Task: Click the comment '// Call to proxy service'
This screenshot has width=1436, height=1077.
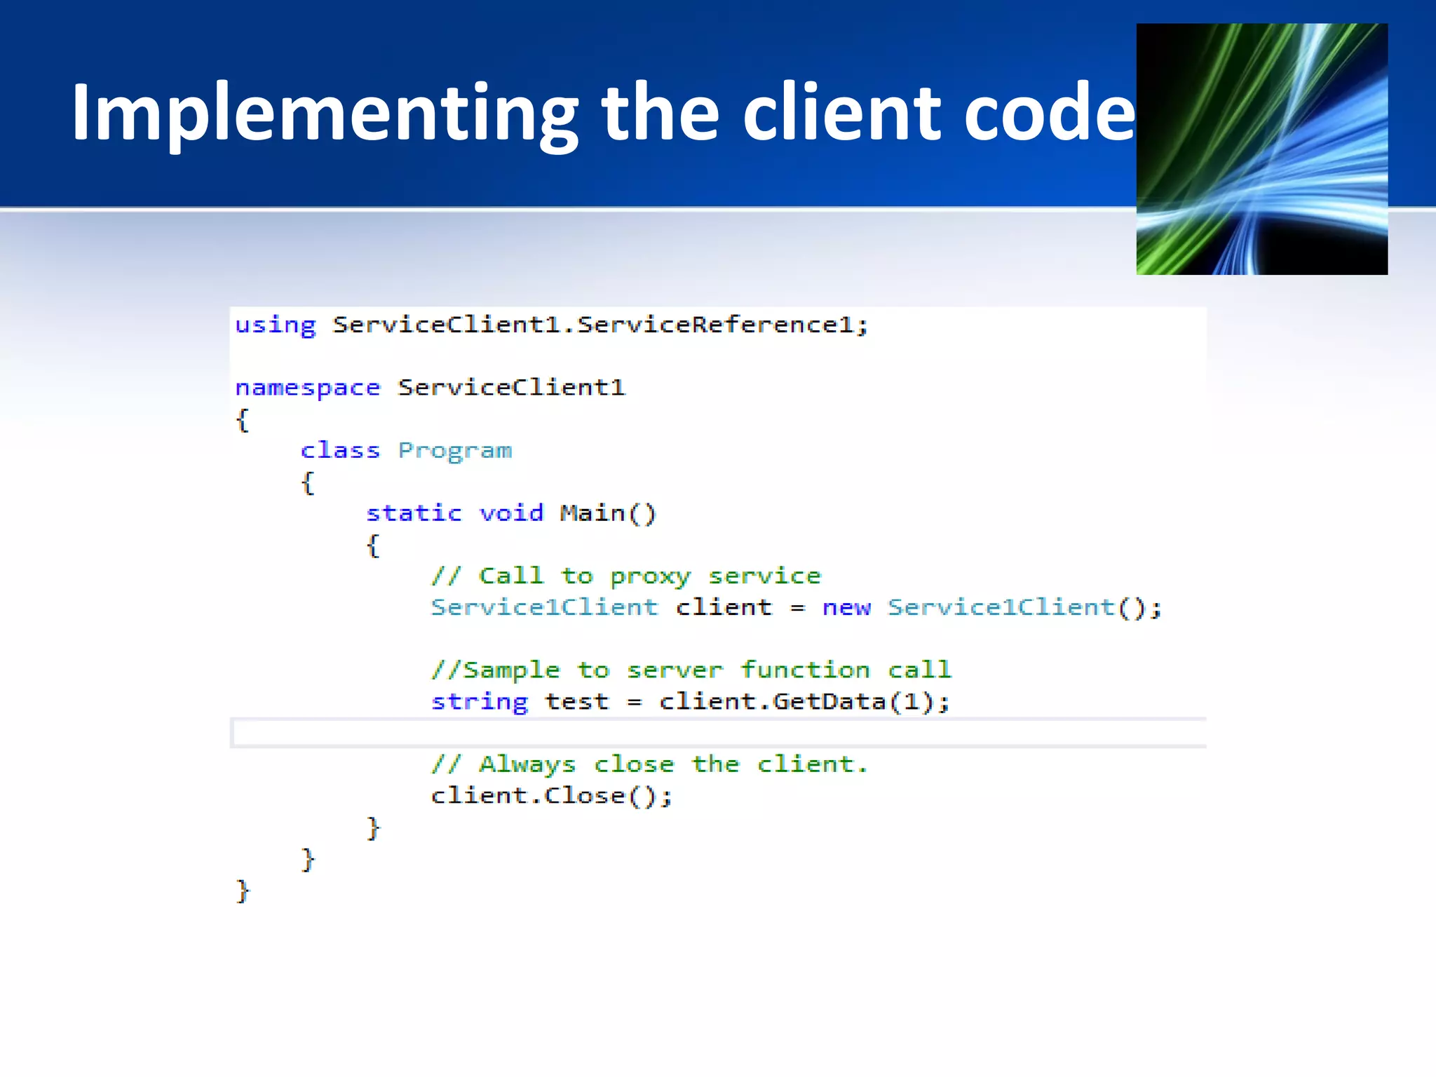Action: point(626,576)
